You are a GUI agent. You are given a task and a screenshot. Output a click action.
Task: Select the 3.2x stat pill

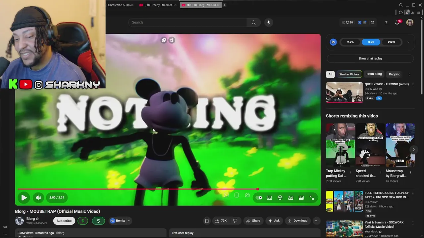click(x=371, y=42)
